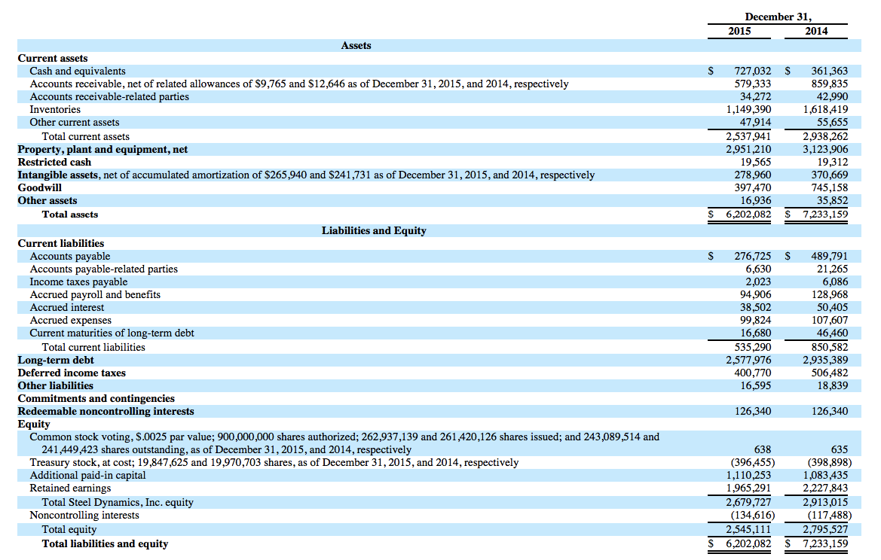This screenshot has width=881, height=560.
Task: Click the 'Liabilities and Equity' heading
Action: tap(374, 230)
